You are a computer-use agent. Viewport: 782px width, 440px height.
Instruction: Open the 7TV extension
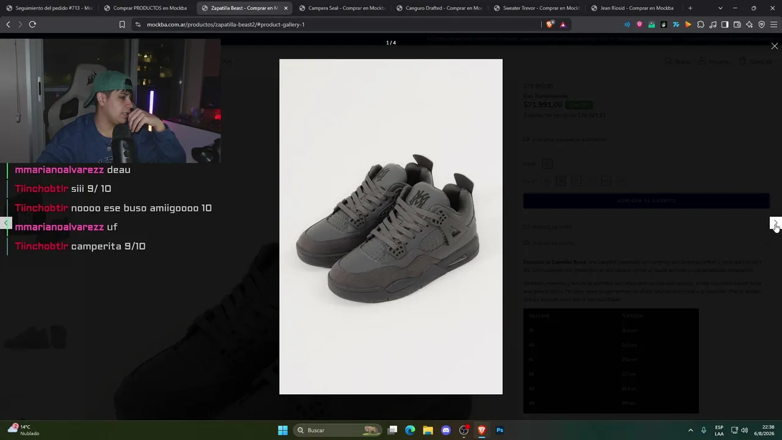point(676,24)
